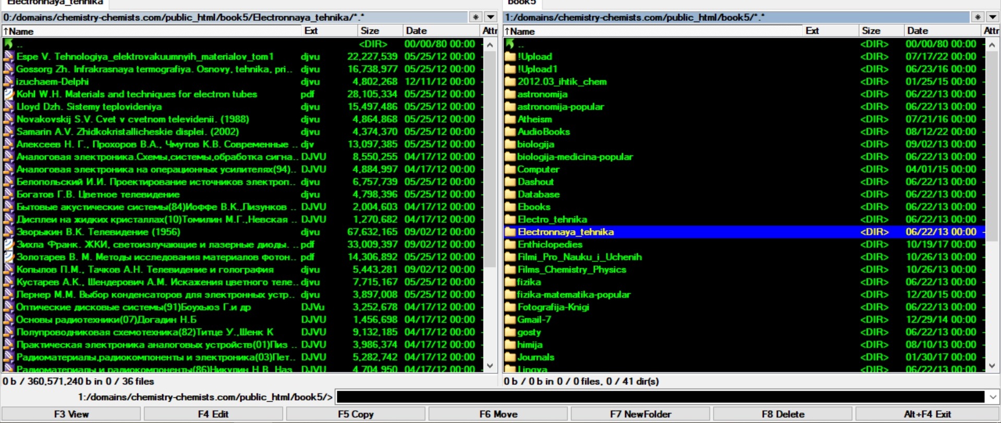The width and height of the screenshot is (1001, 423).
Task: Sort right panel by the Date column header
Action: click(x=918, y=31)
